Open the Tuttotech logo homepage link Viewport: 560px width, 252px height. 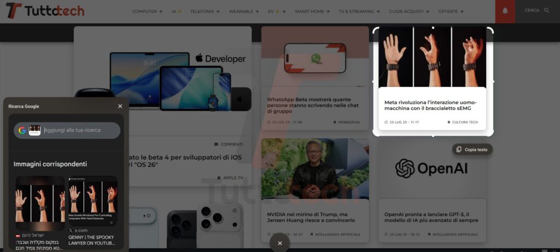coord(45,11)
